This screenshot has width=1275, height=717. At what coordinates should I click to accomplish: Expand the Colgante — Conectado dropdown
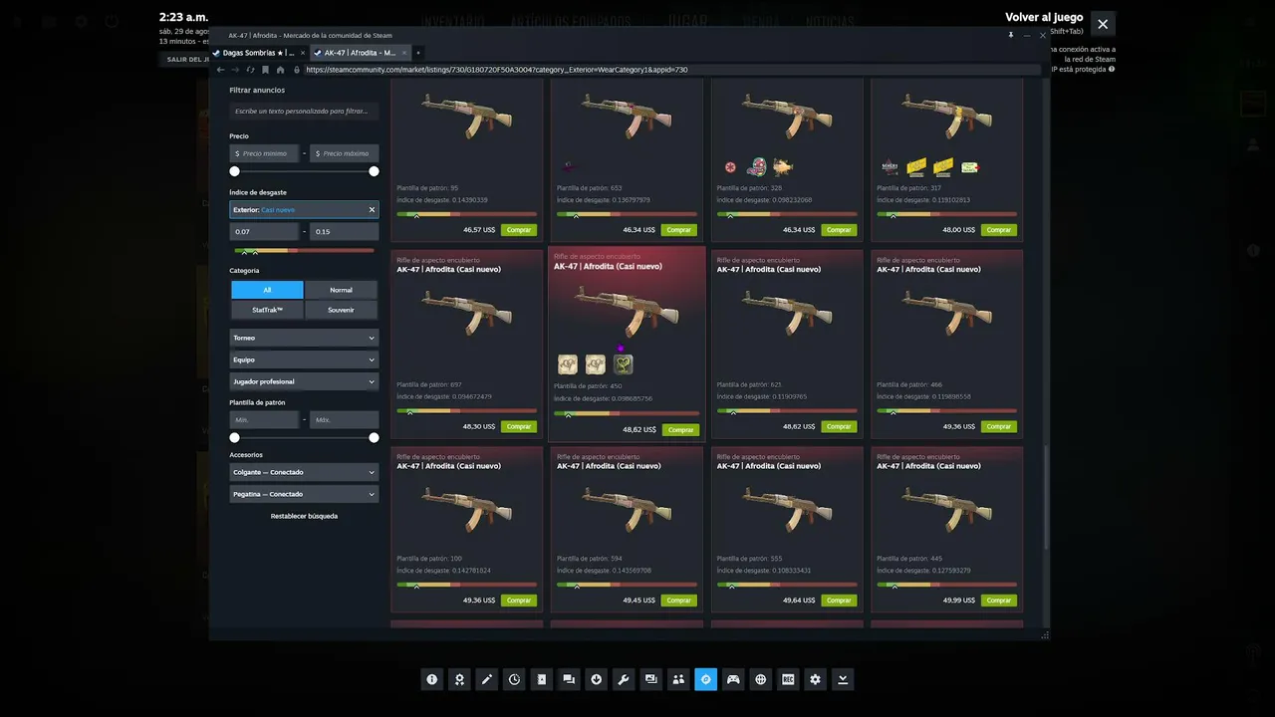click(x=304, y=472)
